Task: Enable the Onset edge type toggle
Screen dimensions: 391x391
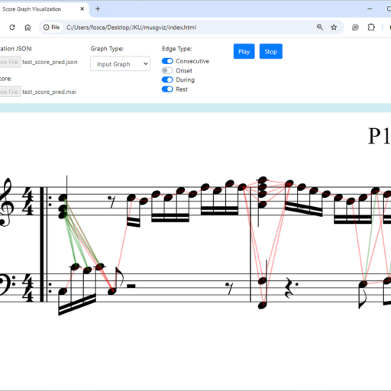Action: coord(167,70)
